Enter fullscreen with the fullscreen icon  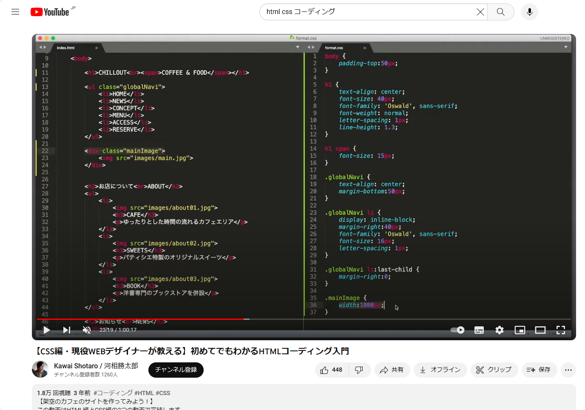[x=560, y=330]
